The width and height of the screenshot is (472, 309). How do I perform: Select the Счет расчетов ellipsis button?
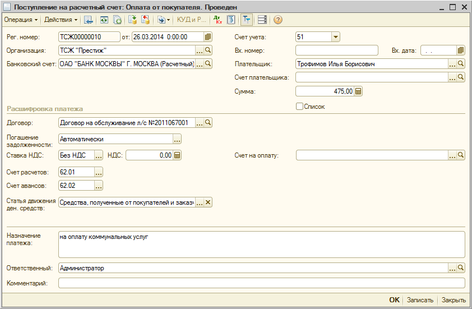99,172
